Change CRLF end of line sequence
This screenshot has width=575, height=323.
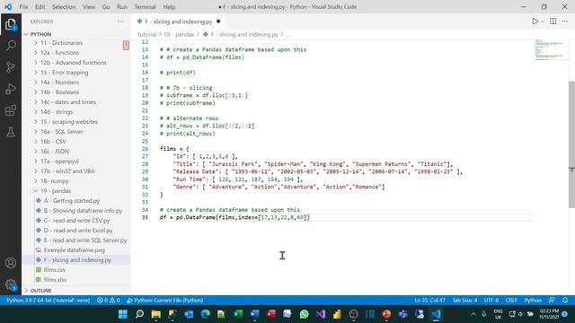[x=511, y=301]
